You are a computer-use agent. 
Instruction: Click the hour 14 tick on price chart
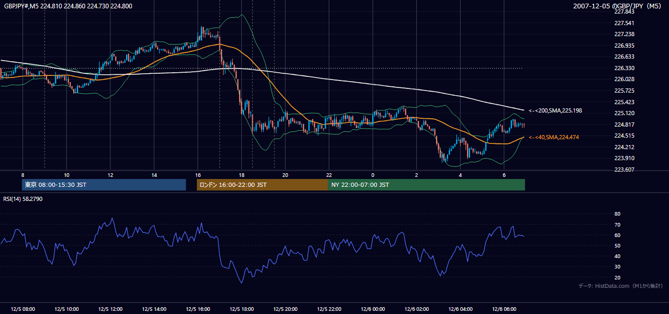tap(154, 175)
